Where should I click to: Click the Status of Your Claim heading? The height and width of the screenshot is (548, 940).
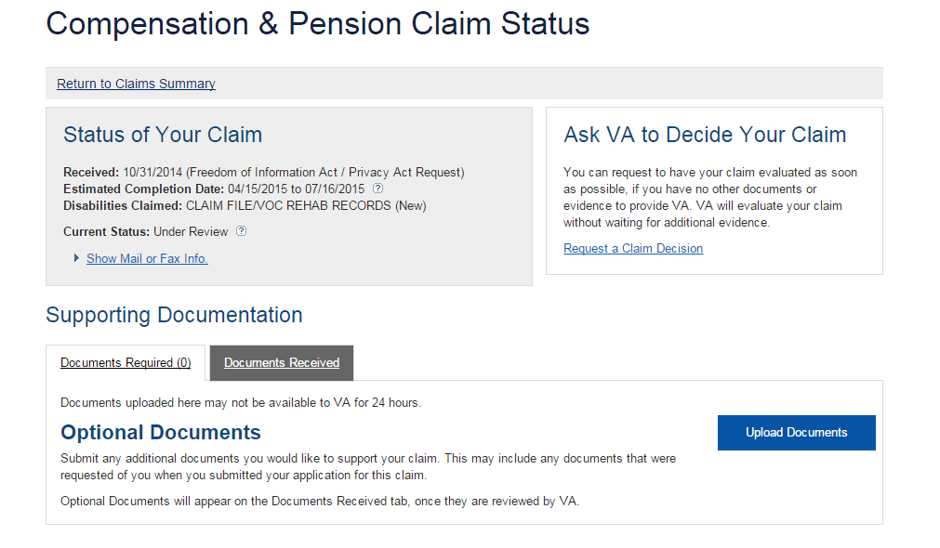click(163, 135)
